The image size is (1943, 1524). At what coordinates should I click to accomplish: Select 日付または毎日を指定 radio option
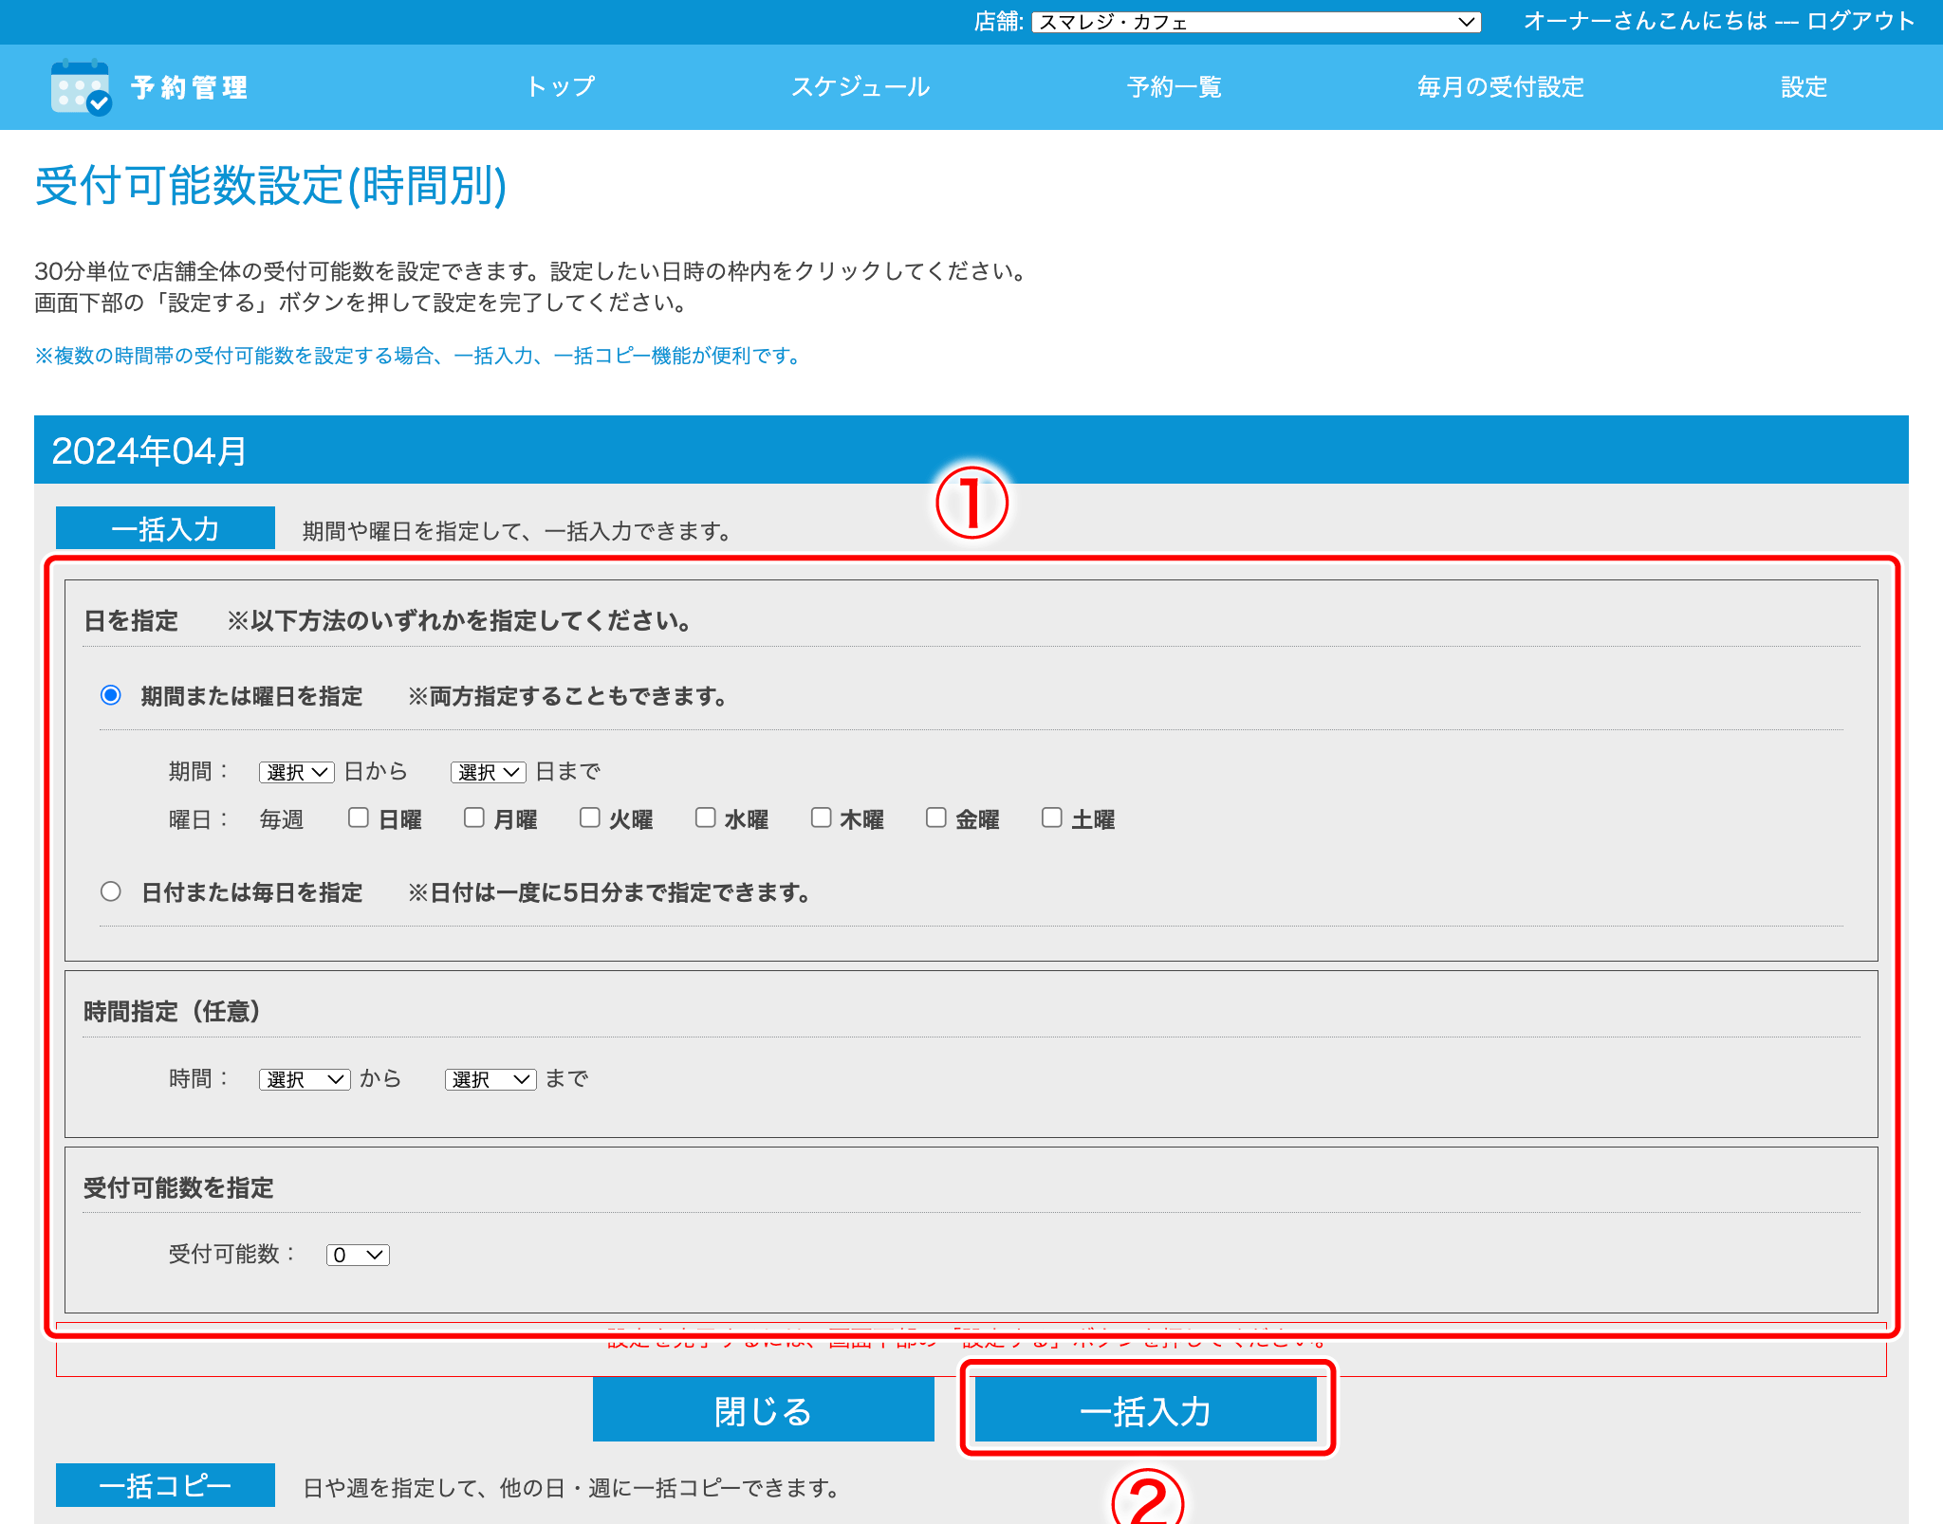(111, 891)
